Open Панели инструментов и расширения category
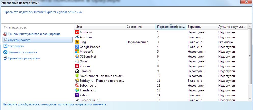 click(x=34, y=34)
